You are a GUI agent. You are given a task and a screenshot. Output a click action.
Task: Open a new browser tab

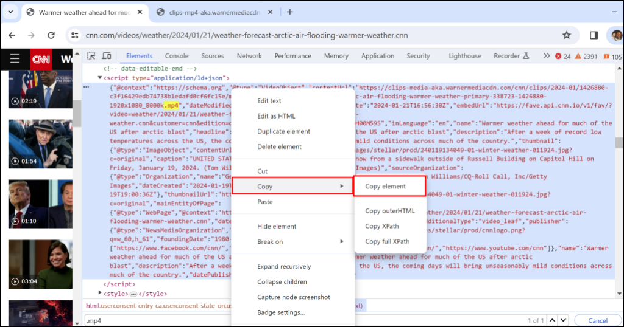(x=290, y=12)
